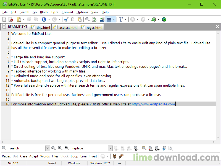Open the File menu
221x166 pixels.
pos(5,12)
